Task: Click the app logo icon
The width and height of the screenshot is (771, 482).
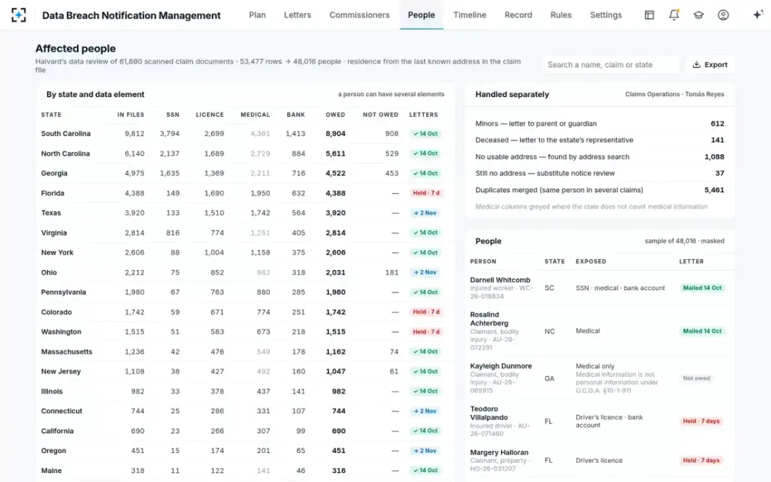Action: pos(19,15)
